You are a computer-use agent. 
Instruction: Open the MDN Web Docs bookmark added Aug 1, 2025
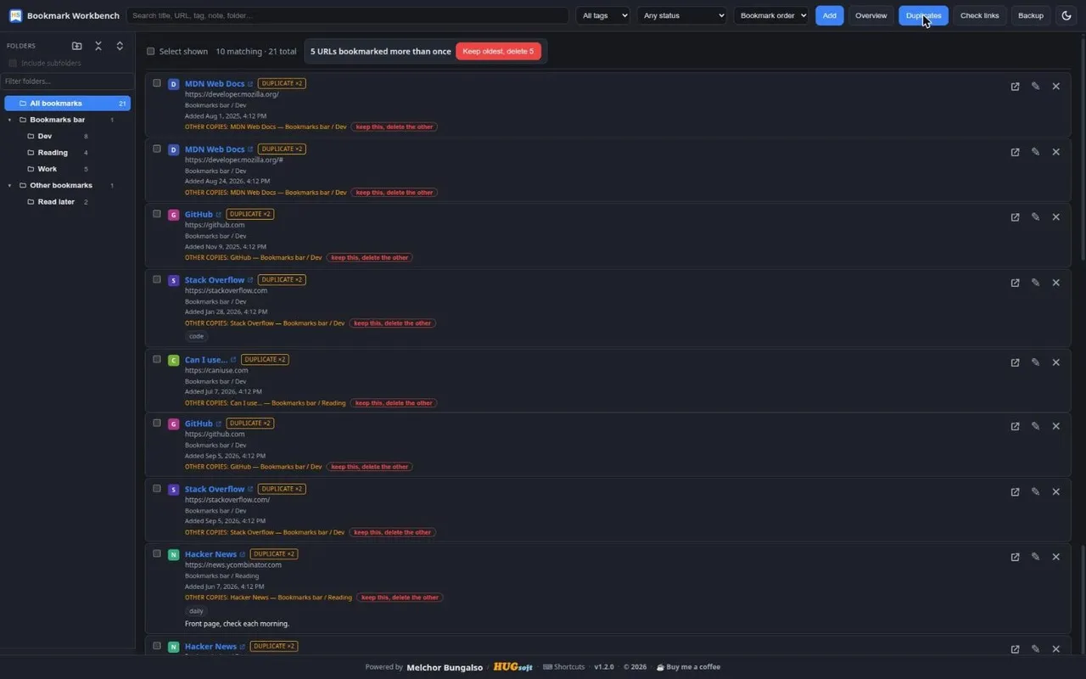click(1015, 87)
